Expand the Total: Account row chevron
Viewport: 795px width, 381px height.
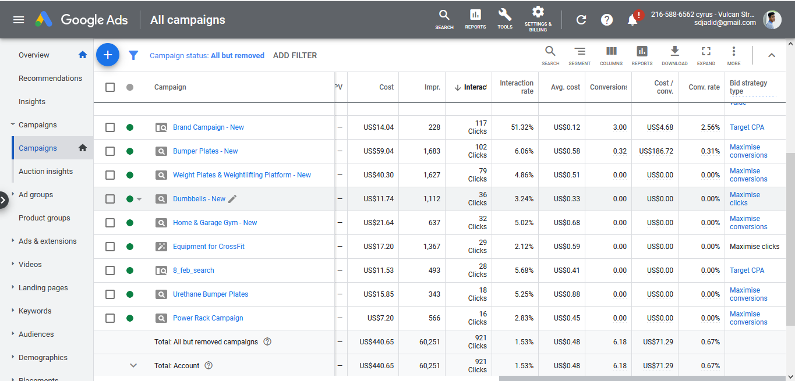tap(133, 366)
